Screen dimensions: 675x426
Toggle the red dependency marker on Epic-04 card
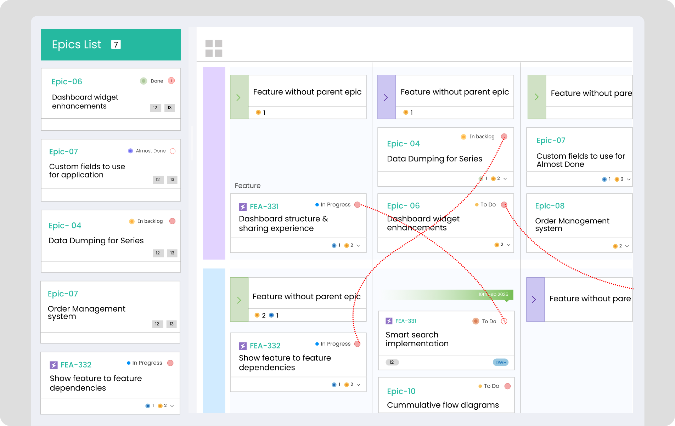504,136
